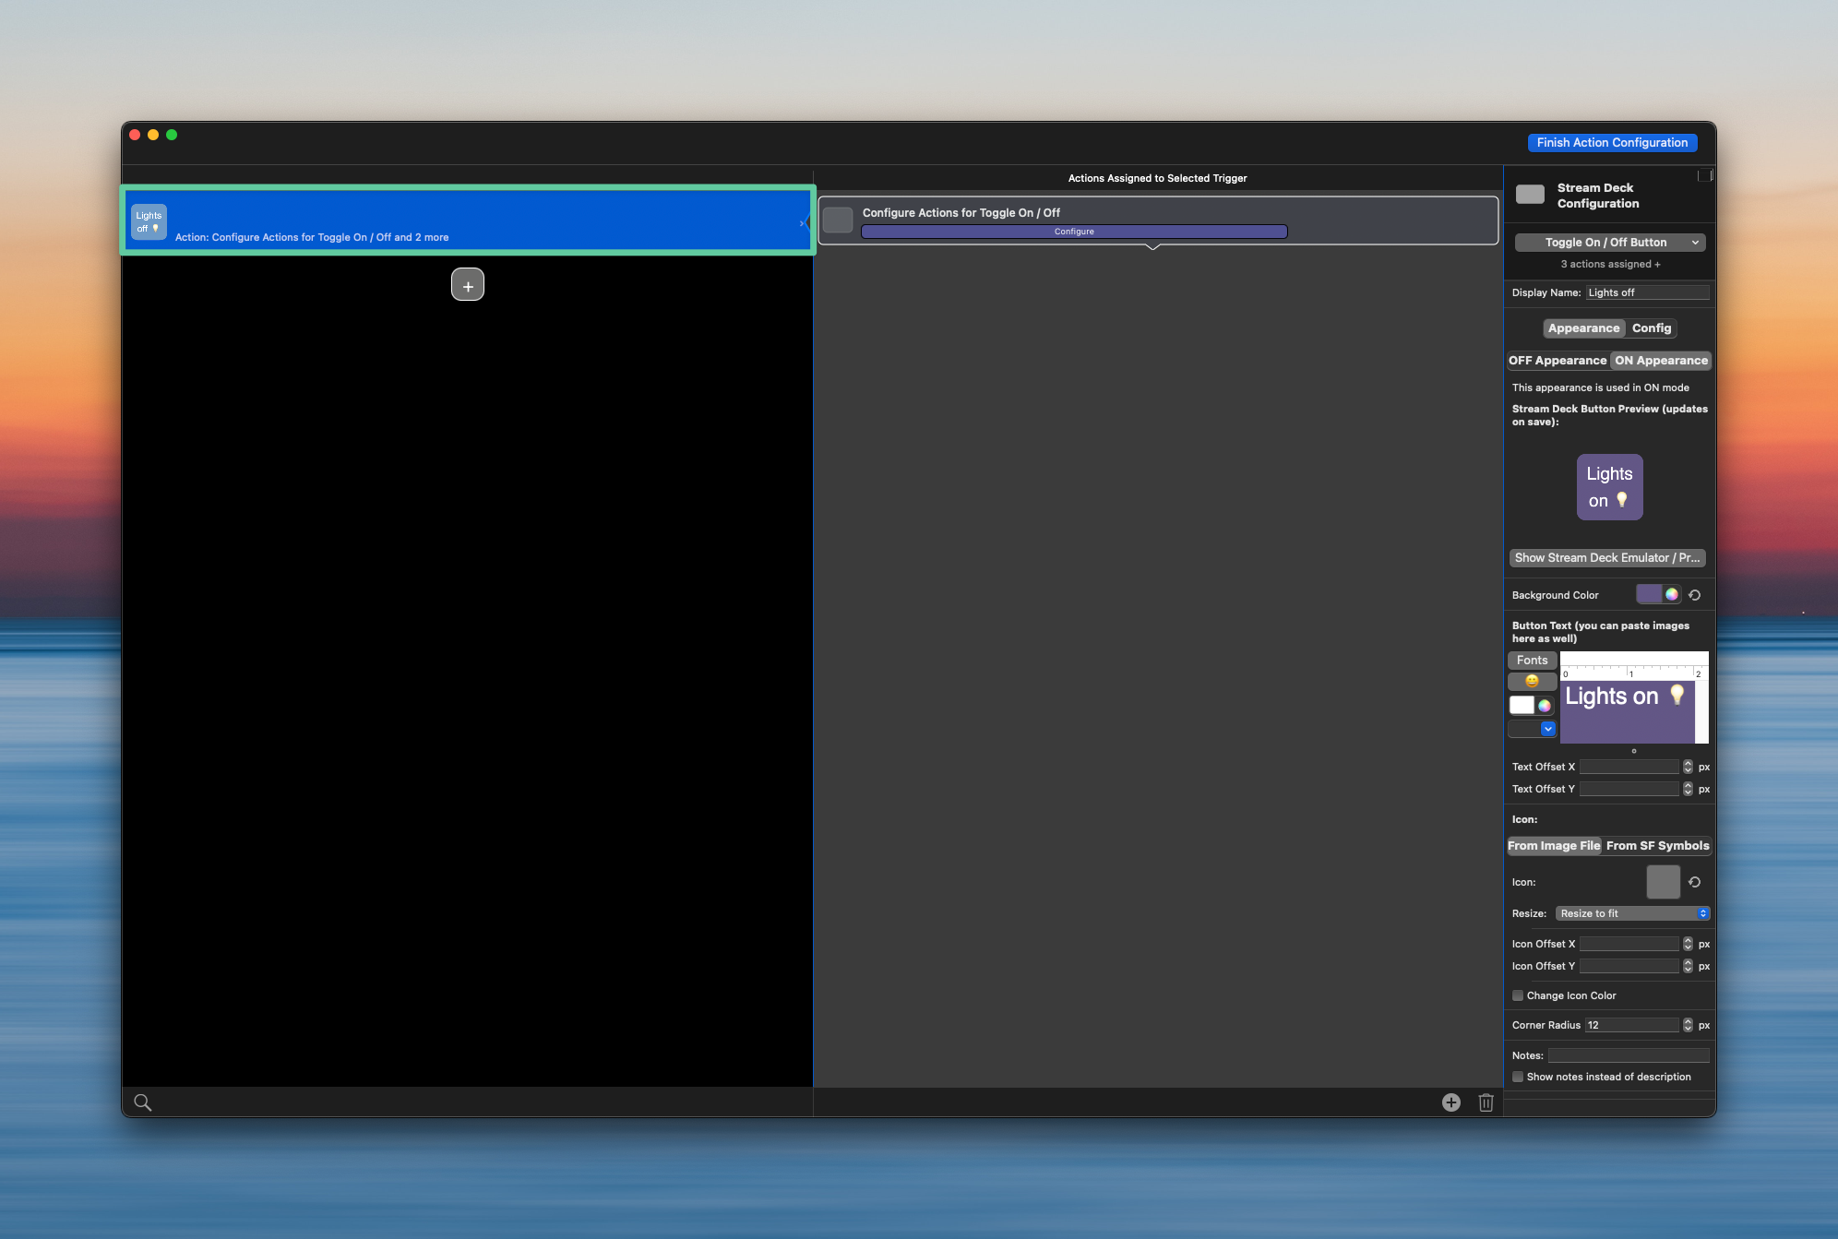
Task: Open the Resize to fit dropdown
Action: [x=1632, y=913]
